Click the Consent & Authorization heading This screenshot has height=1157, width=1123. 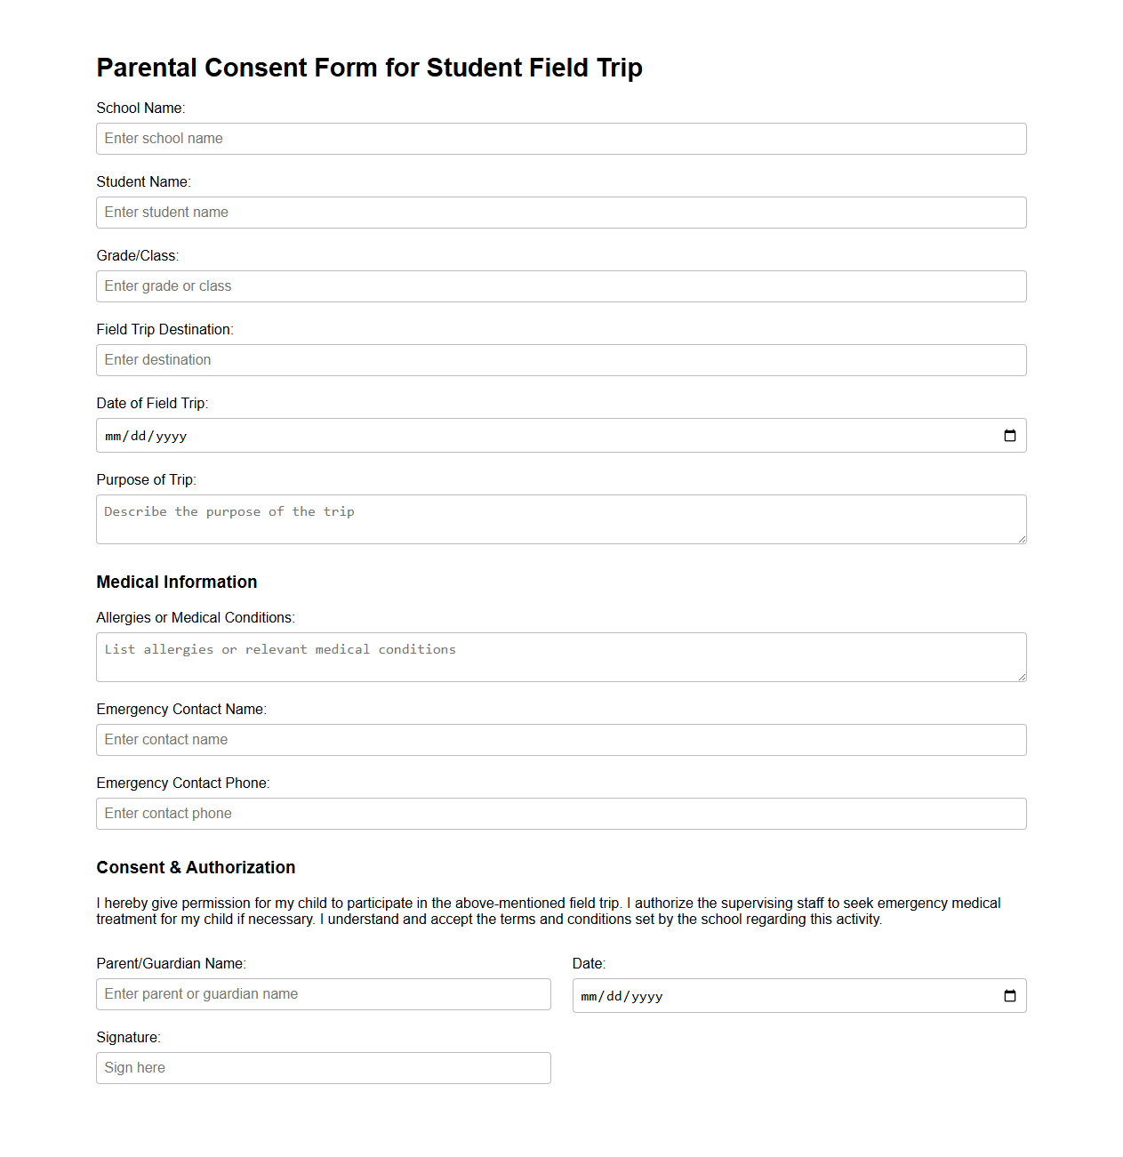[196, 867]
